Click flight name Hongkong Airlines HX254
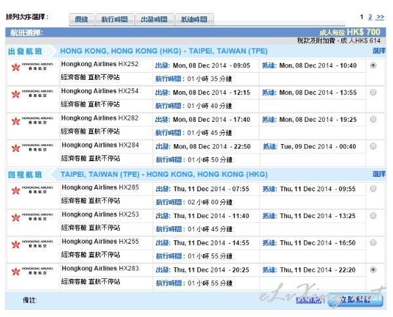Screen dimensions: 393x317 (100, 91)
